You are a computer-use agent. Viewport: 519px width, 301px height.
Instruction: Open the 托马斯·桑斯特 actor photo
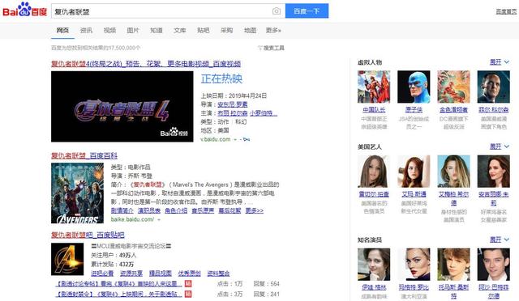tap(453, 265)
